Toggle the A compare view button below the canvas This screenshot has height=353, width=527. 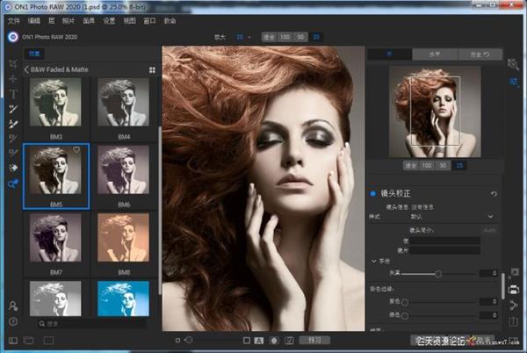point(260,340)
